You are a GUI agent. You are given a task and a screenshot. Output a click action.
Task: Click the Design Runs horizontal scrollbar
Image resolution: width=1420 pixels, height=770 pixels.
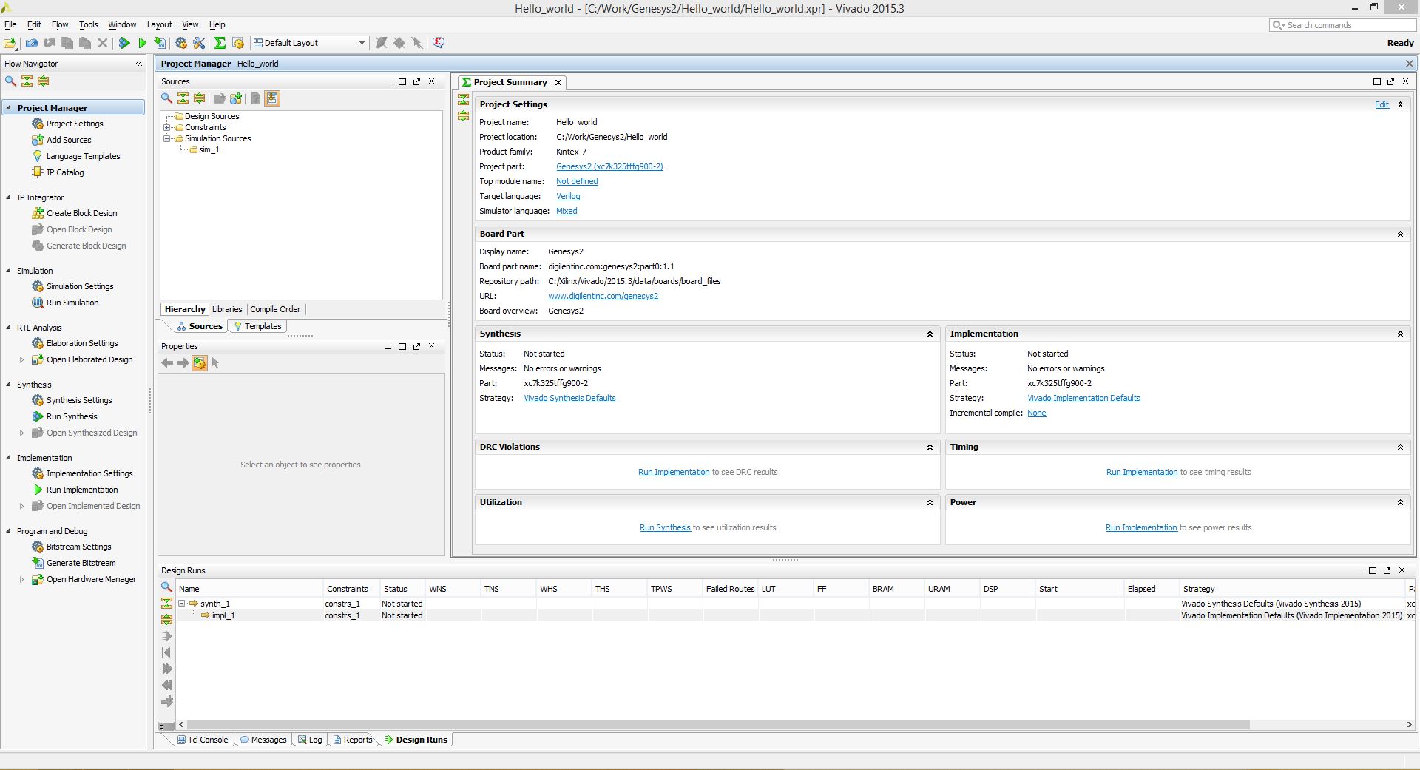[x=717, y=725]
